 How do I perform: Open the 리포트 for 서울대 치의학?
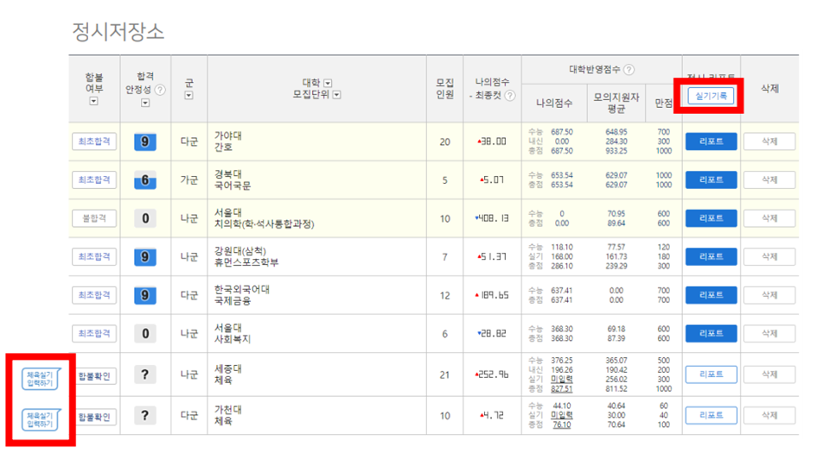click(x=712, y=218)
